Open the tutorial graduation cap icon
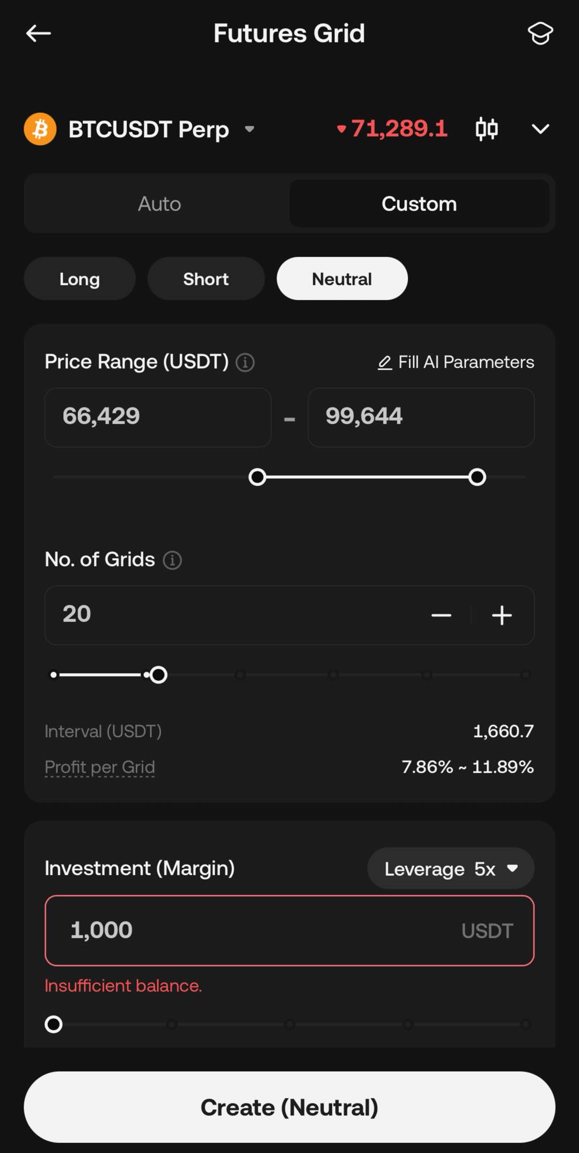The width and height of the screenshot is (579, 1153). pos(540,33)
